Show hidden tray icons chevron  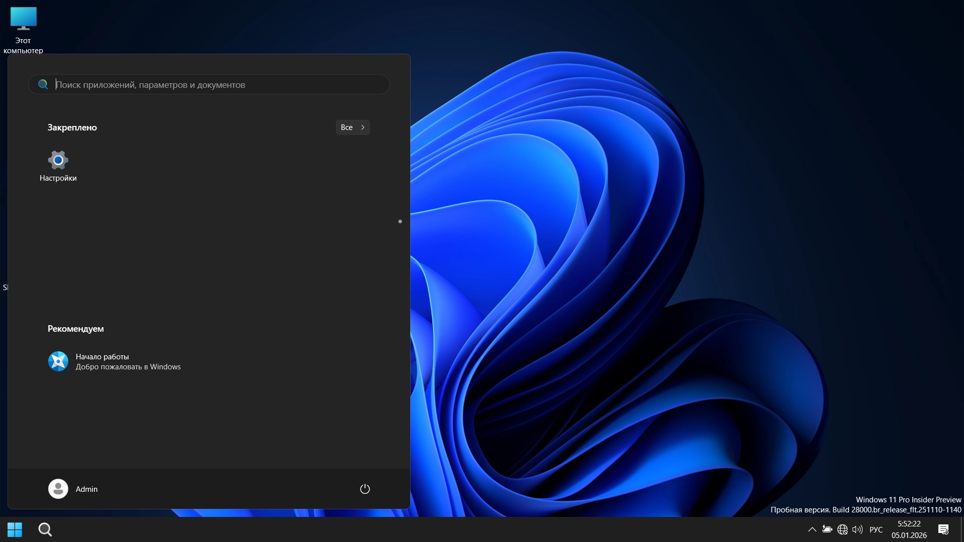point(812,529)
